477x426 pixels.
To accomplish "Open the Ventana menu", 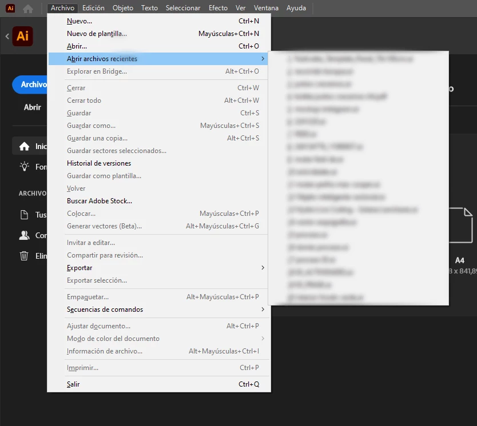I will [x=266, y=8].
